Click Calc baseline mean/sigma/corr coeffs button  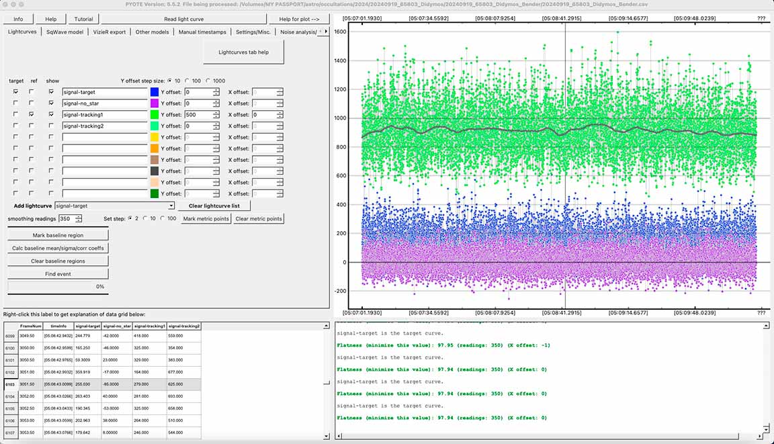(58, 248)
